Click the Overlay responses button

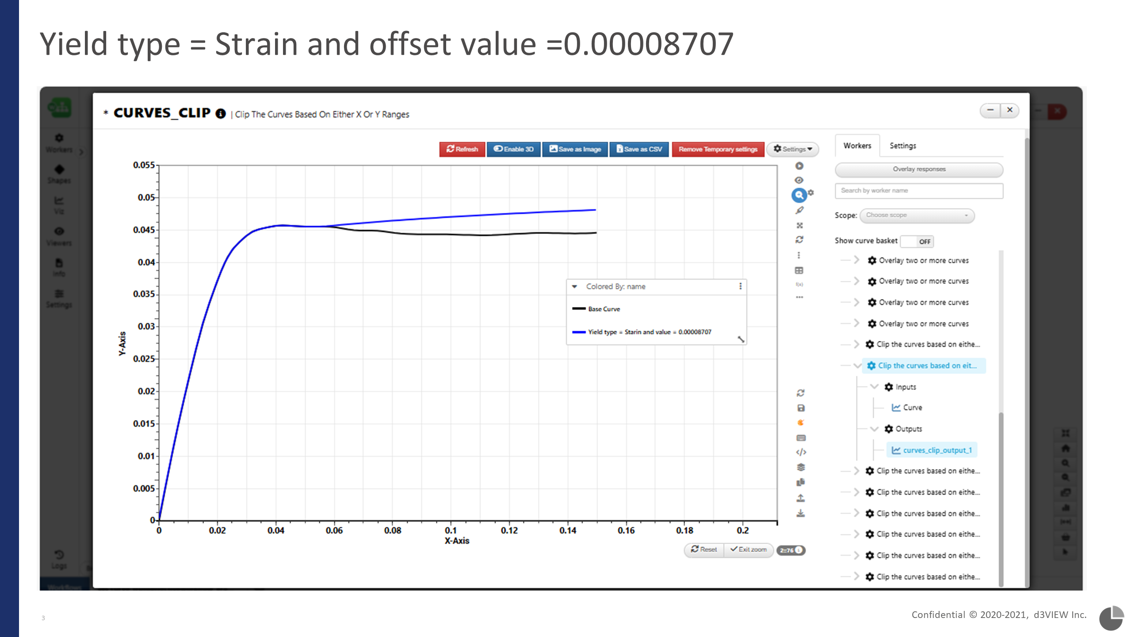click(919, 169)
